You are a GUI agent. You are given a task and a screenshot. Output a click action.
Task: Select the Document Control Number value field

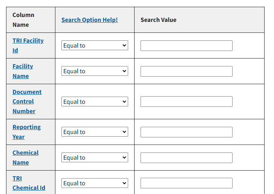(x=186, y=102)
